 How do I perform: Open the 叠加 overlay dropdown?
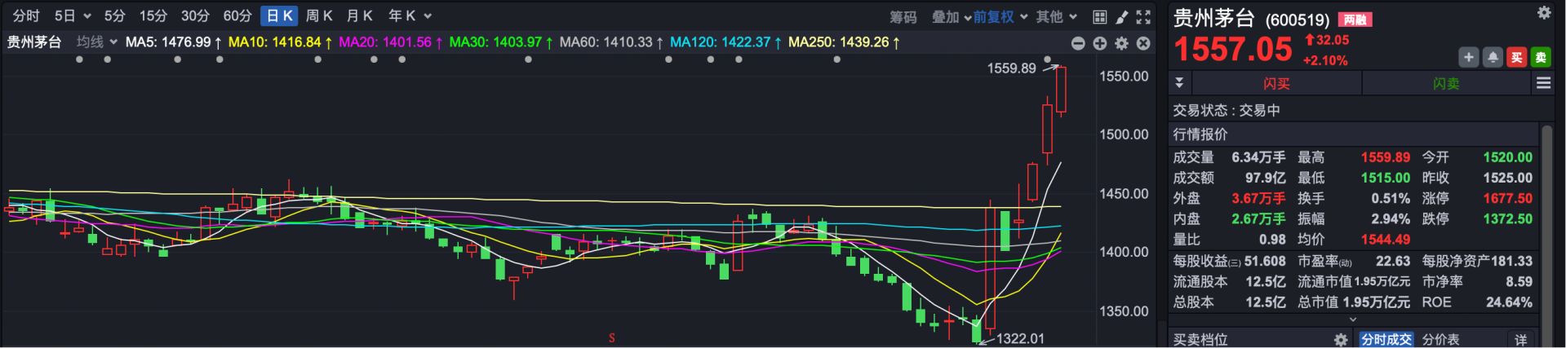[x=952, y=17]
